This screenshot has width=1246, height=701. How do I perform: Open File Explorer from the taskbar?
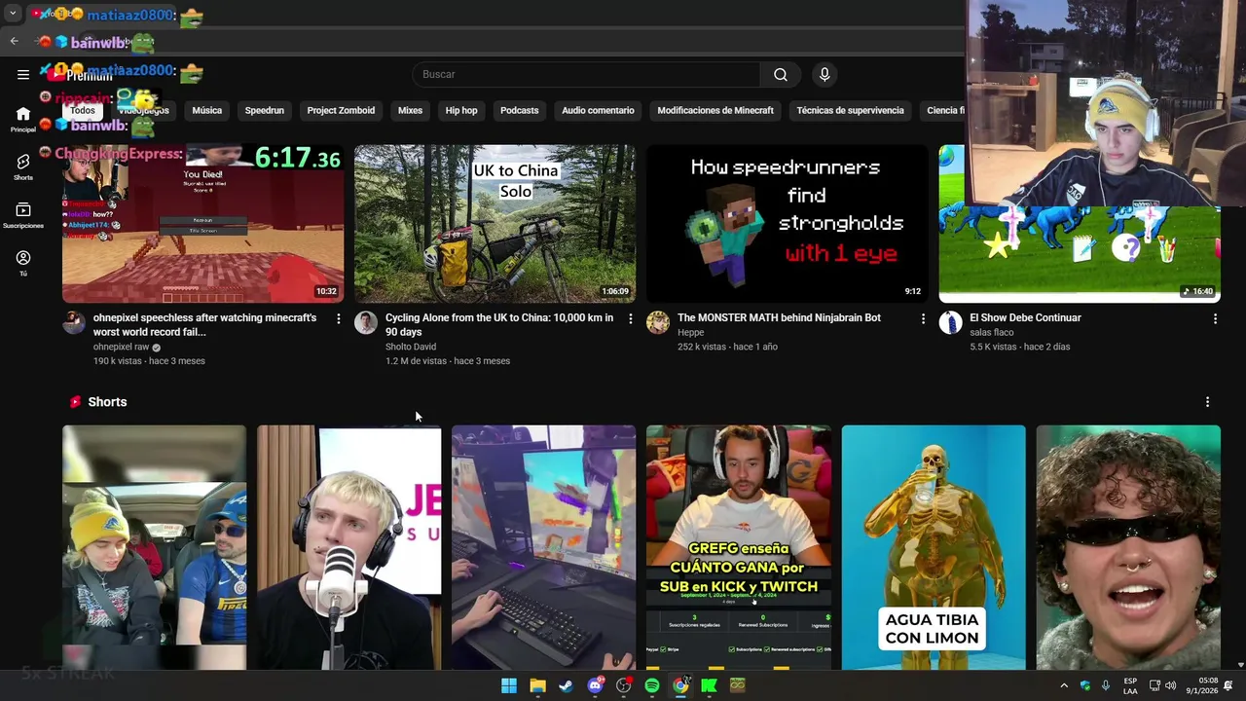tap(537, 685)
